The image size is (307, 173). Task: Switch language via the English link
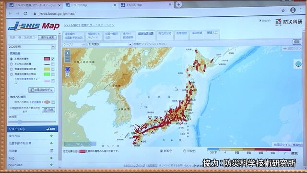[265, 21]
